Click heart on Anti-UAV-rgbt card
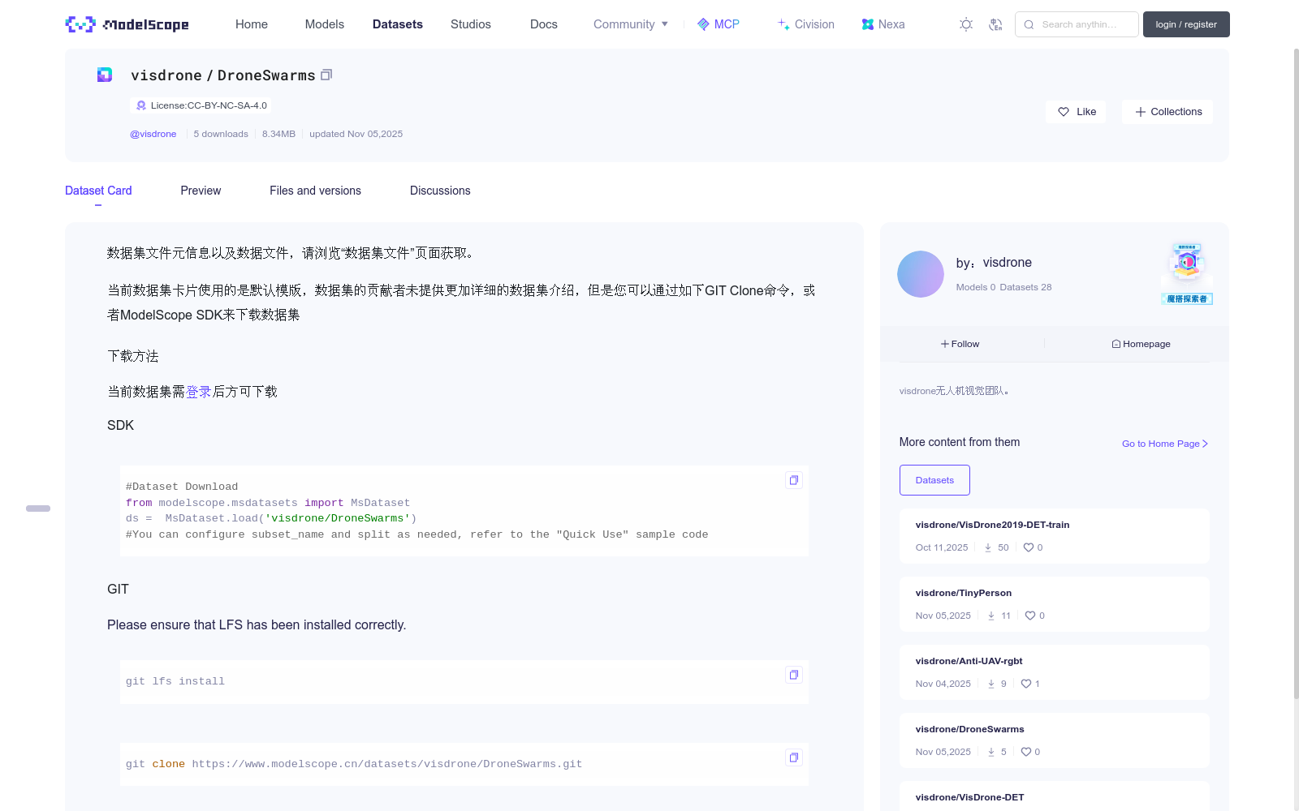Image resolution: width=1299 pixels, height=811 pixels. [1026, 684]
